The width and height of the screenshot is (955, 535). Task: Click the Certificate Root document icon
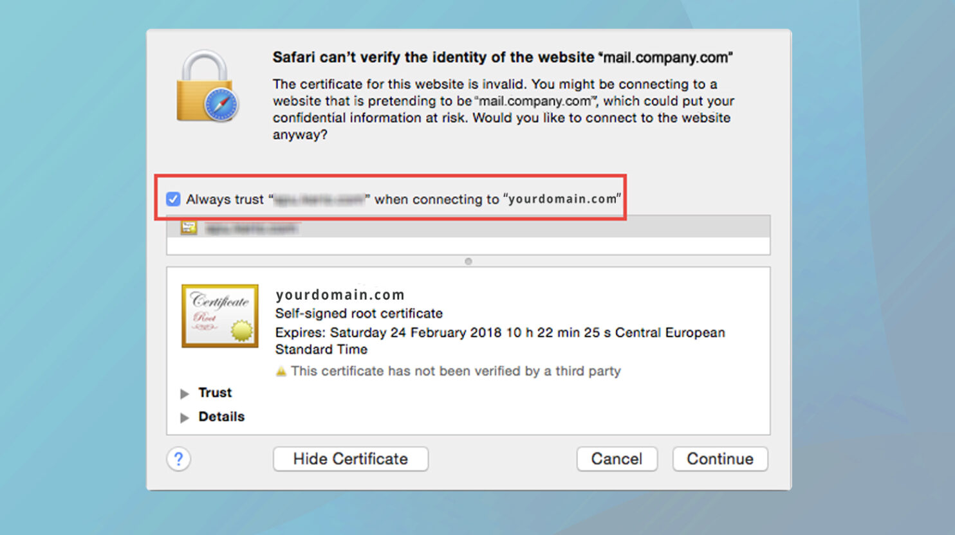click(x=219, y=315)
